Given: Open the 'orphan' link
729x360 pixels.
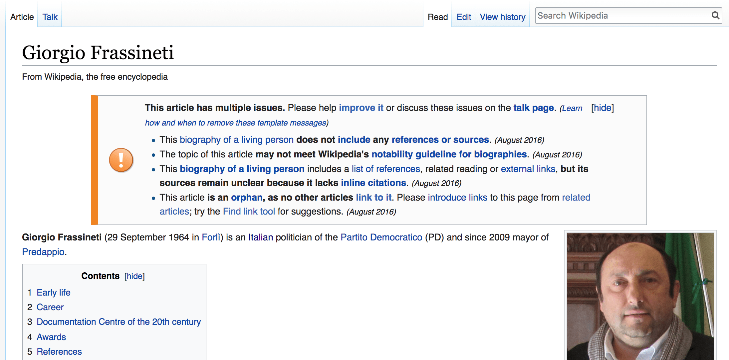Looking at the screenshot, I should coord(247,198).
